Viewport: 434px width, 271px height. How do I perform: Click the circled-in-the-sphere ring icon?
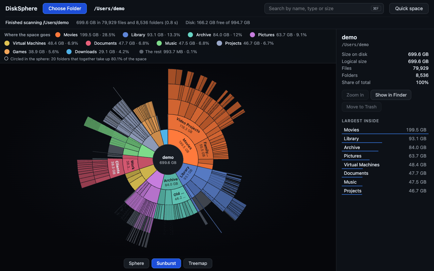click(6, 59)
